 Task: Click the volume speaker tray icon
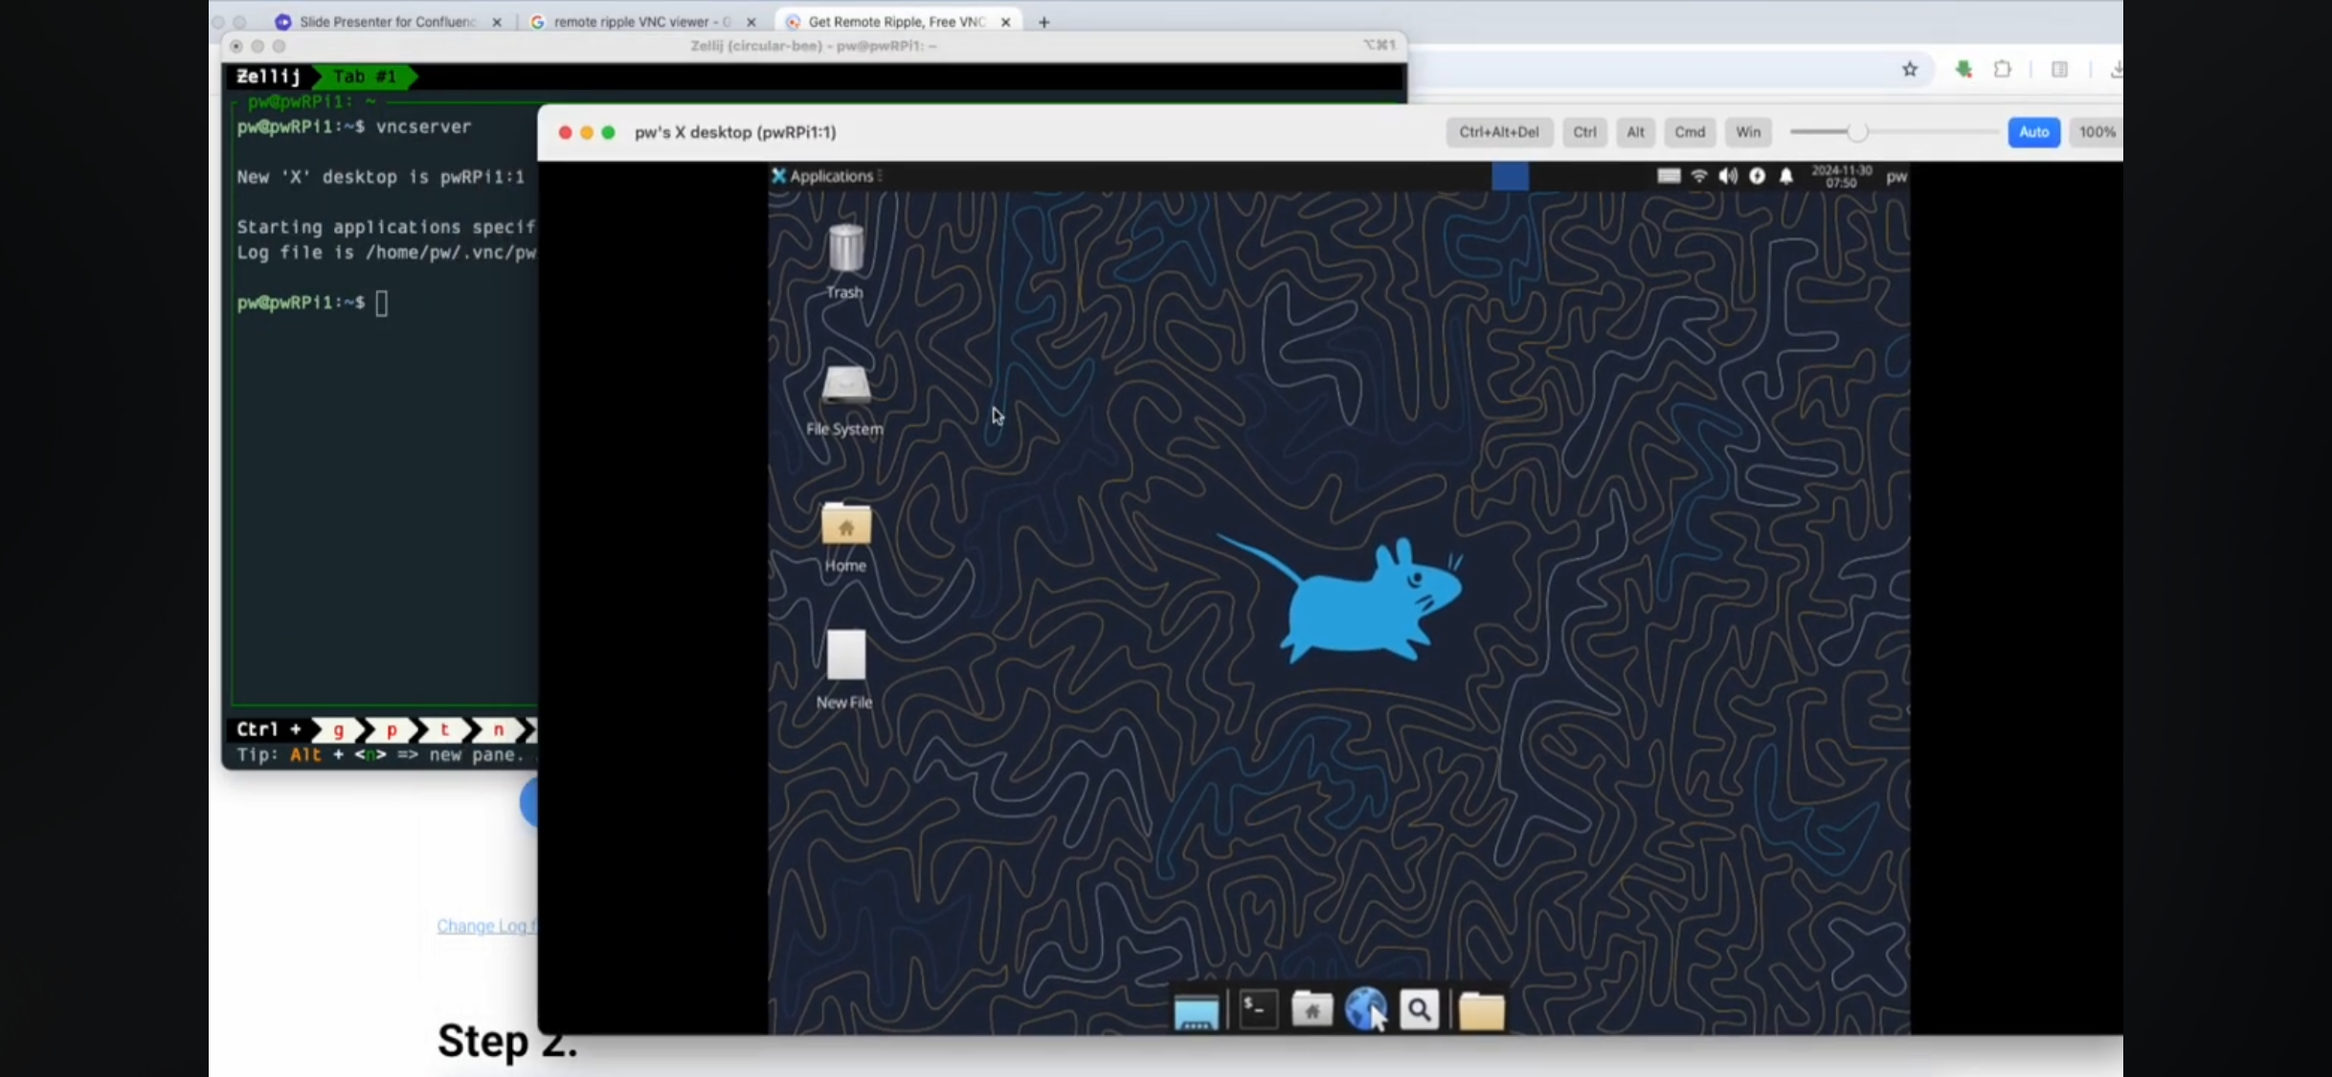click(1728, 176)
